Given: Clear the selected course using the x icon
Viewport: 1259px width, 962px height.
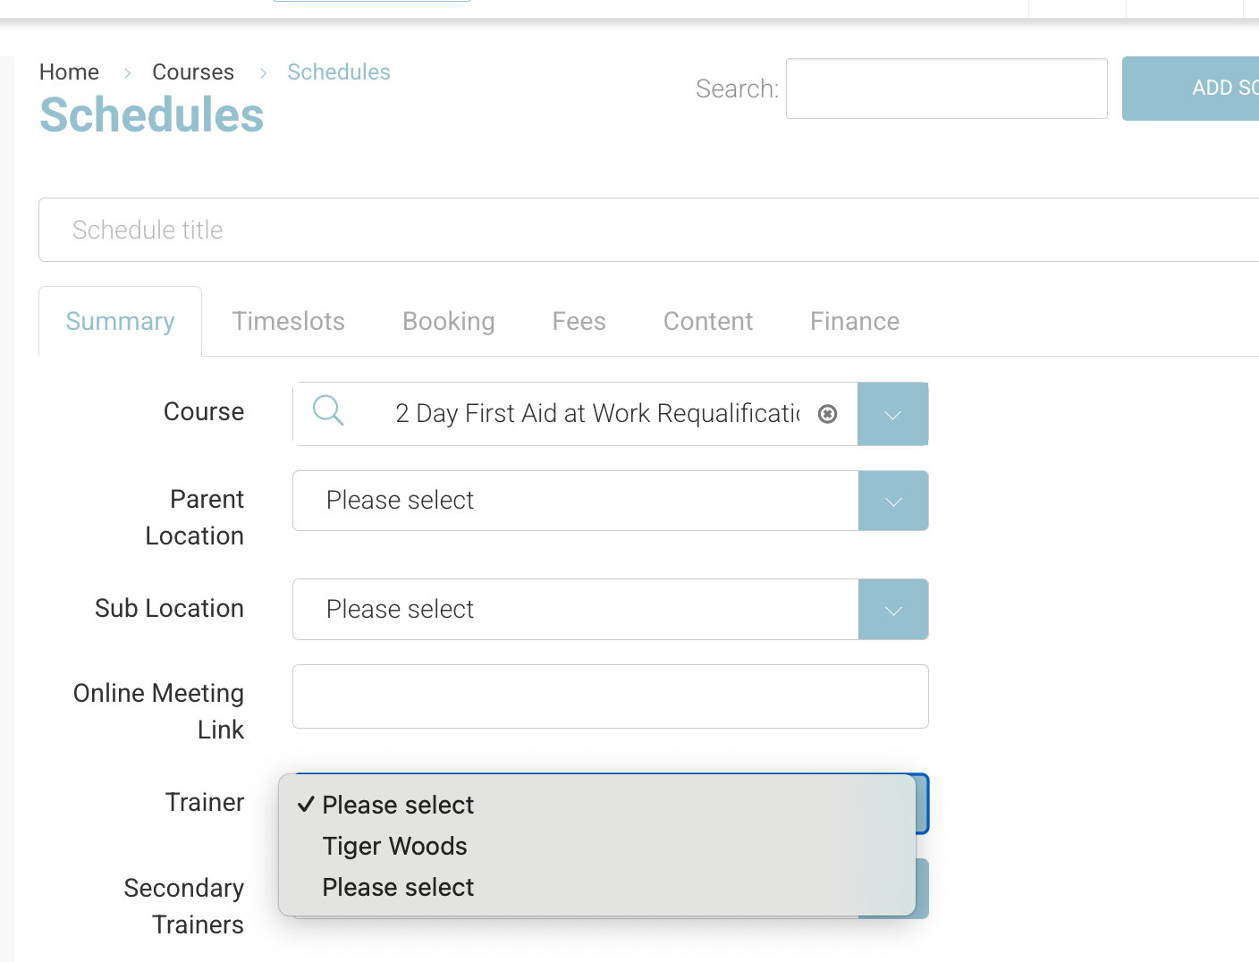Looking at the screenshot, I should point(827,414).
